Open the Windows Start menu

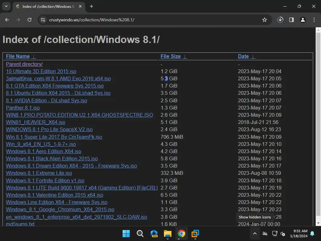click(126, 233)
